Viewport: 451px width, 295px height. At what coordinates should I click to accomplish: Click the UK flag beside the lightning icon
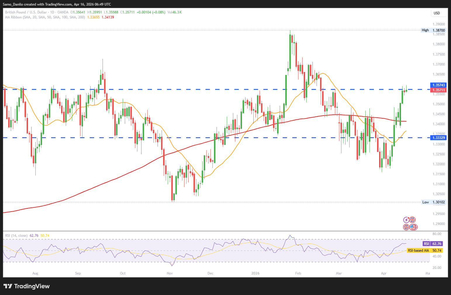tap(412, 220)
